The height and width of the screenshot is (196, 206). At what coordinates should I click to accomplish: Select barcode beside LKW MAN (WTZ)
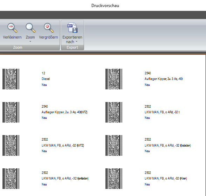pos(11,146)
